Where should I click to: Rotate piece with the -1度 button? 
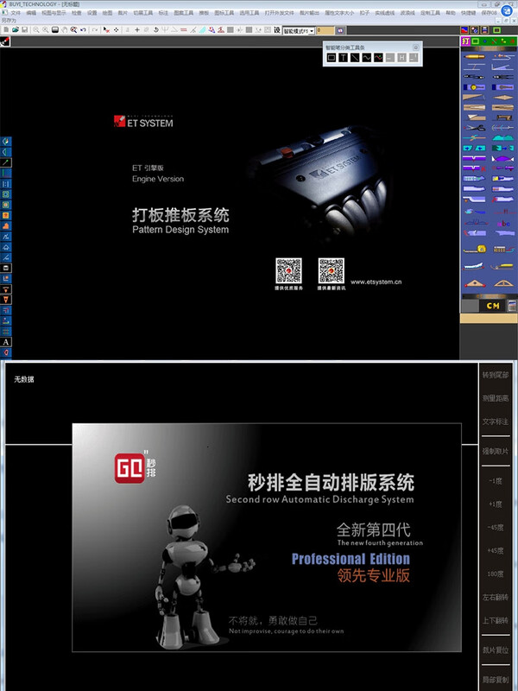(495, 481)
